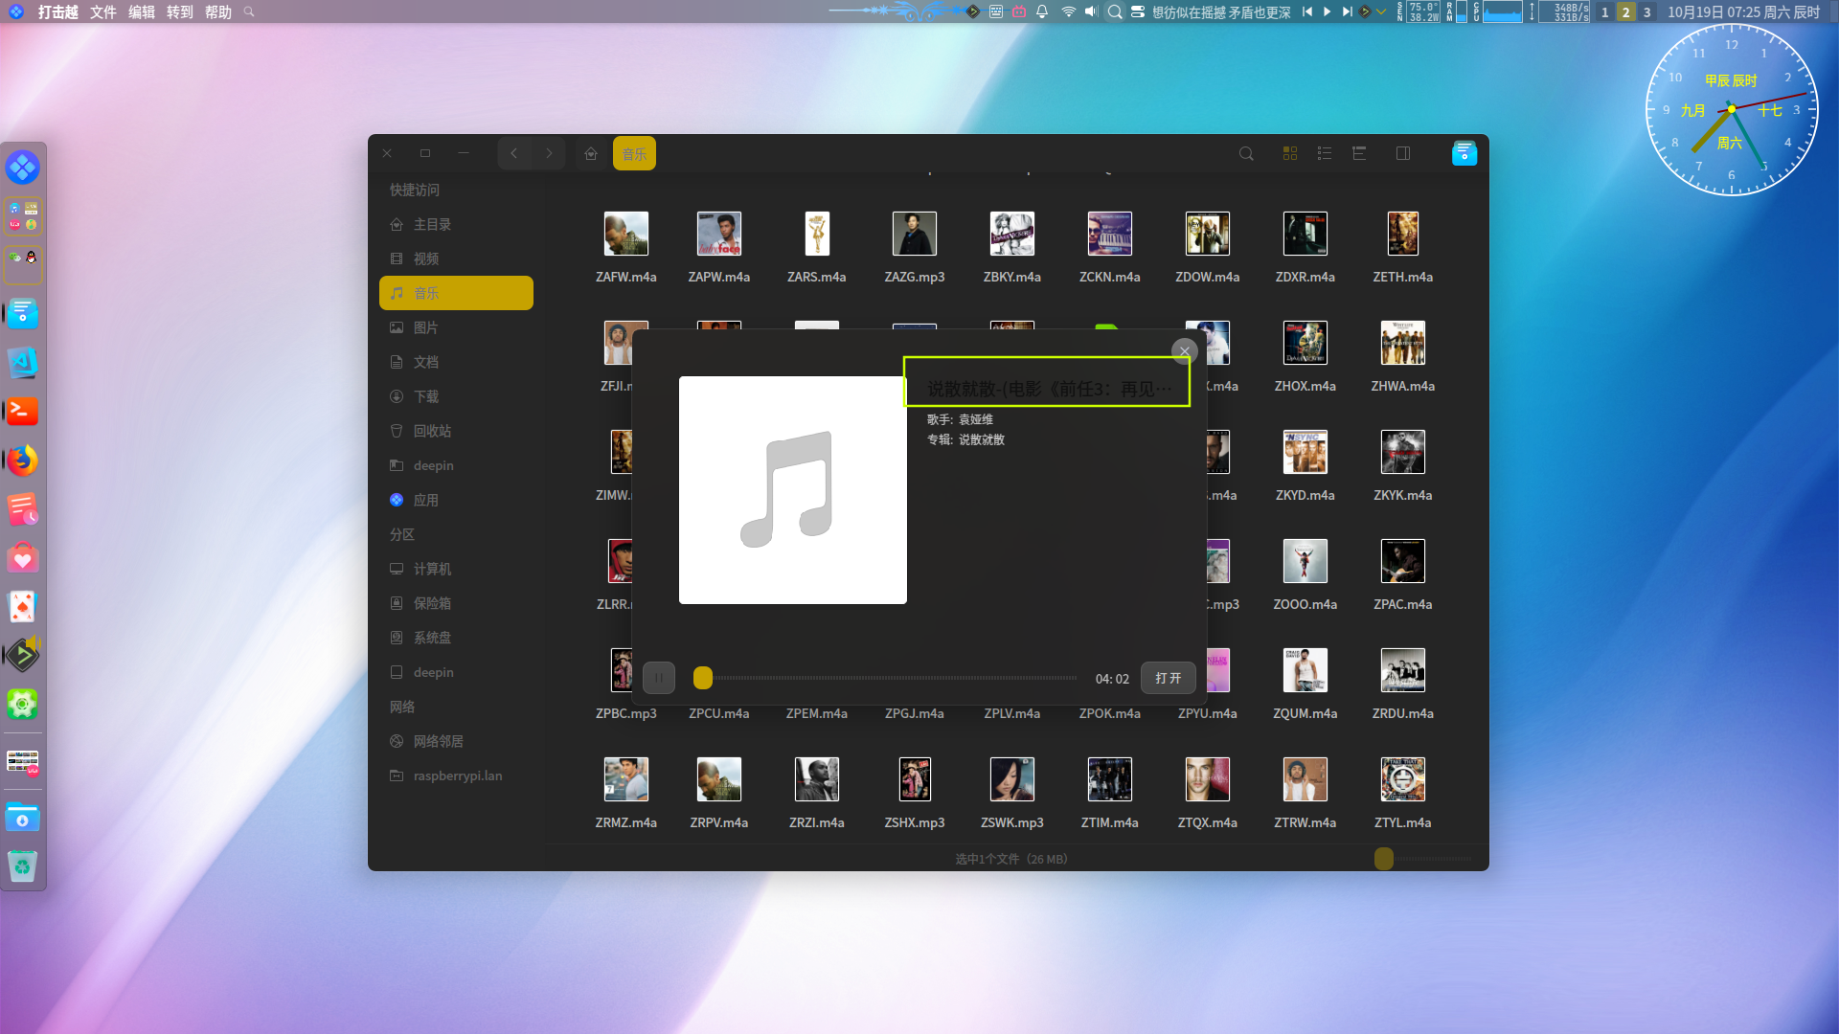Viewport: 1839px width, 1034px height.
Task: Click the volume speaker icon in panel
Action: [x=1090, y=11]
